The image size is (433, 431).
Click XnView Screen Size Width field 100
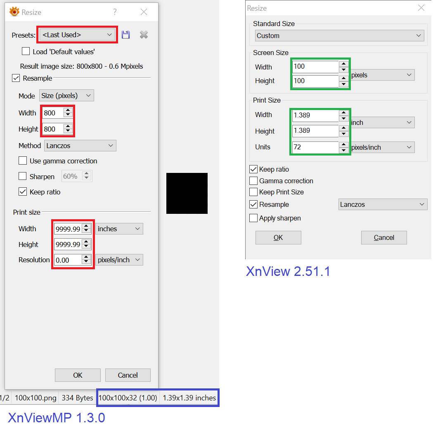[315, 67]
